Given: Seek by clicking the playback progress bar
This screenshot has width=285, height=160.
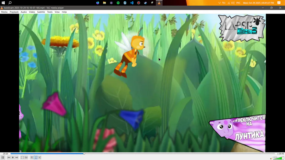Looking at the screenshot, I should (x=143, y=153).
